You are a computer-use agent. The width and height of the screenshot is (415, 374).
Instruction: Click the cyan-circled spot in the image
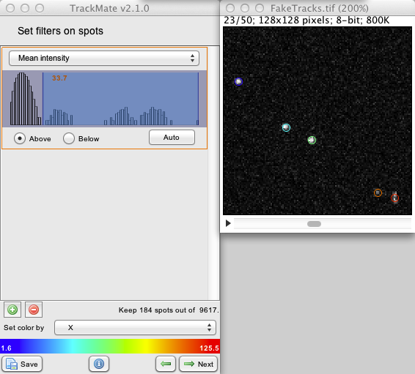(286, 127)
